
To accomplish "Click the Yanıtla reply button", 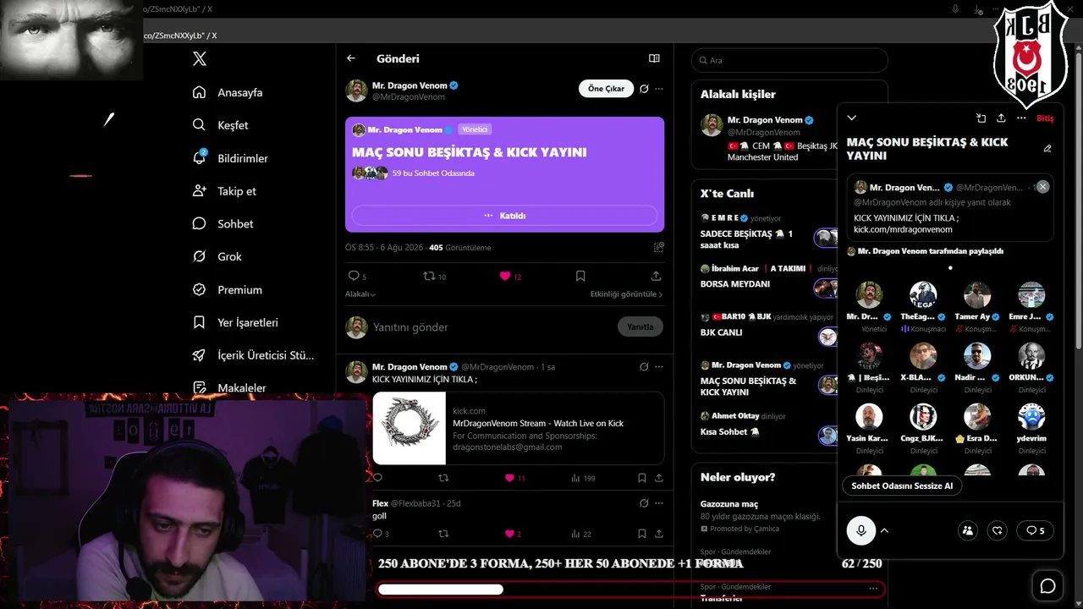I will coord(640,326).
